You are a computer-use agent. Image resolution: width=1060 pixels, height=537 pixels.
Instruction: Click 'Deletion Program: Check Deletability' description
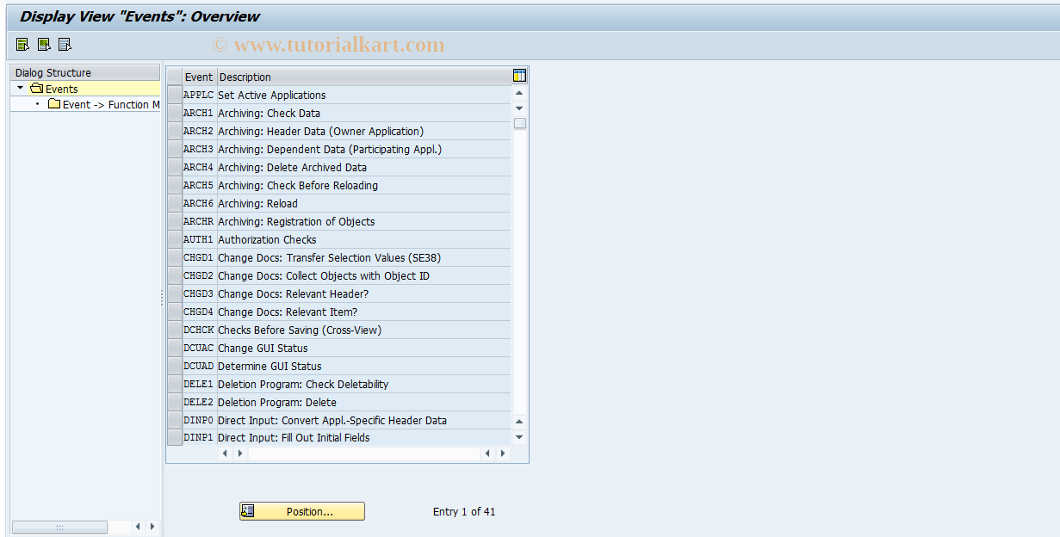click(303, 384)
